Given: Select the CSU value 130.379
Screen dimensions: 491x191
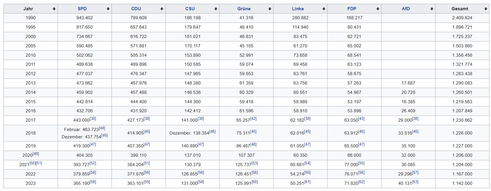Looking at the screenshot, I should pyautogui.click(x=192, y=165).
